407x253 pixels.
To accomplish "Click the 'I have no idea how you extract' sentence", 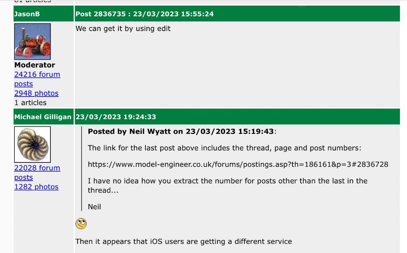I will point(228,185).
